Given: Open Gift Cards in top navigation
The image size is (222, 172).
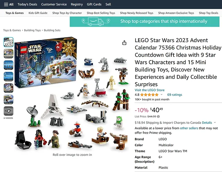Looking at the screenshot, I should click(94, 4).
